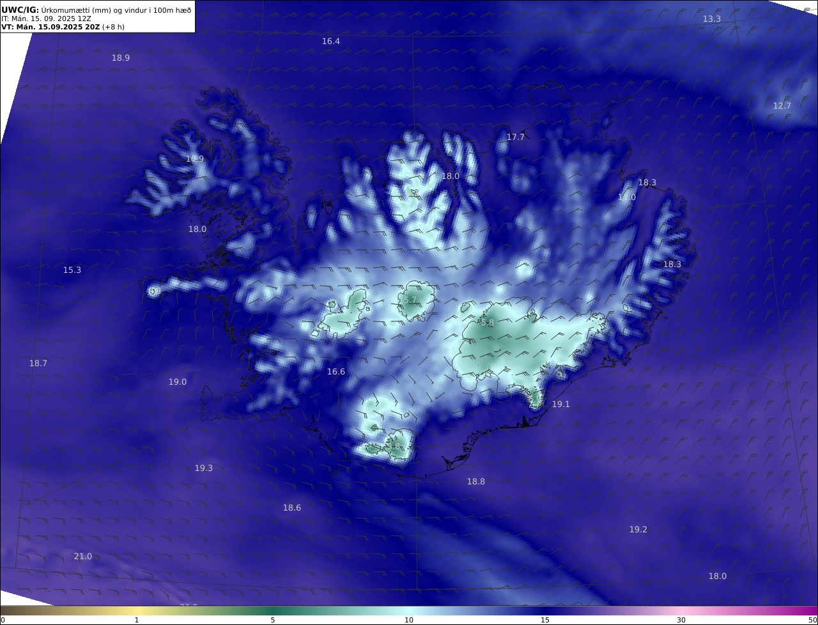Pick the 17.7 value on the map
Image resolution: width=818 pixels, height=625 pixels.
click(x=516, y=137)
